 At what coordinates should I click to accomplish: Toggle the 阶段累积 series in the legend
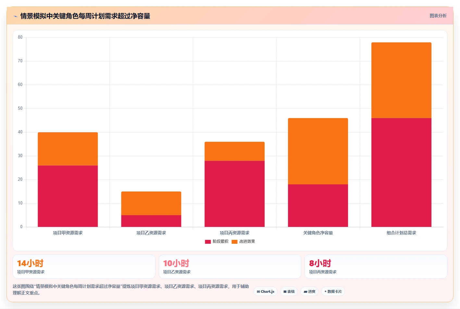pos(217,241)
